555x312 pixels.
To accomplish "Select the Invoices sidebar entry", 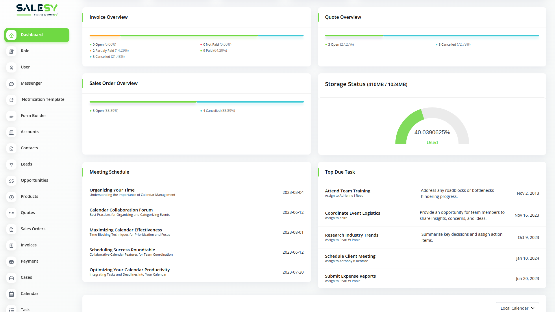I will click(29, 245).
